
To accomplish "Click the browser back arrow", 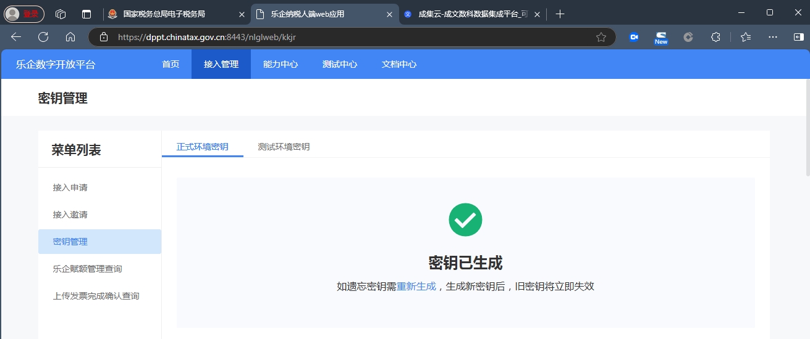I will pyautogui.click(x=16, y=37).
